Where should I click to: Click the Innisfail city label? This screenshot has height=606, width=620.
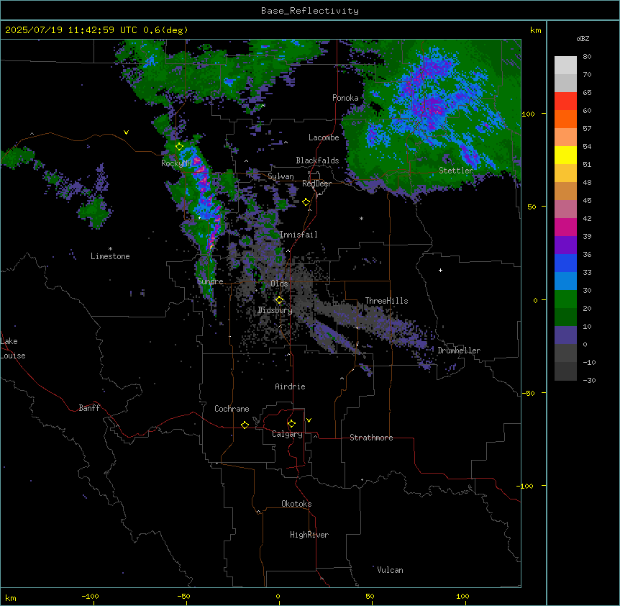point(298,235)
